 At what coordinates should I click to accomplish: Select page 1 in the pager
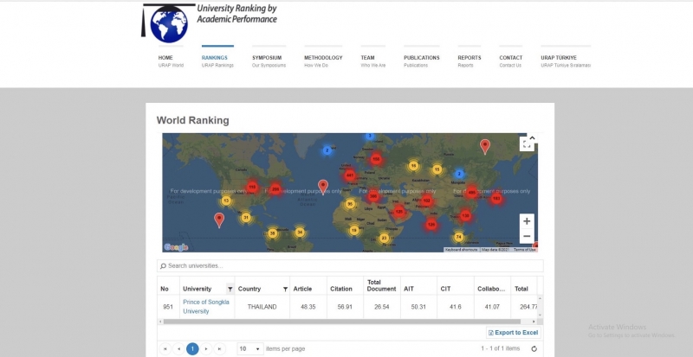pyautogui.click(x=192, y=348)
